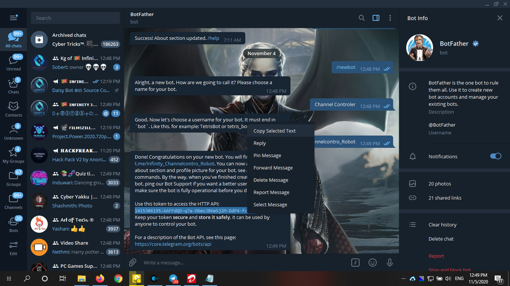Click the chat Search field

click(x=75, y=18)
